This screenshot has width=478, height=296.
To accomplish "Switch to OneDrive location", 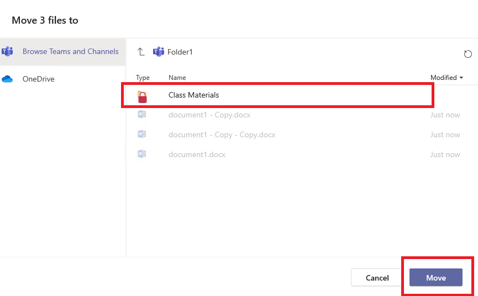I will (39, 79).
